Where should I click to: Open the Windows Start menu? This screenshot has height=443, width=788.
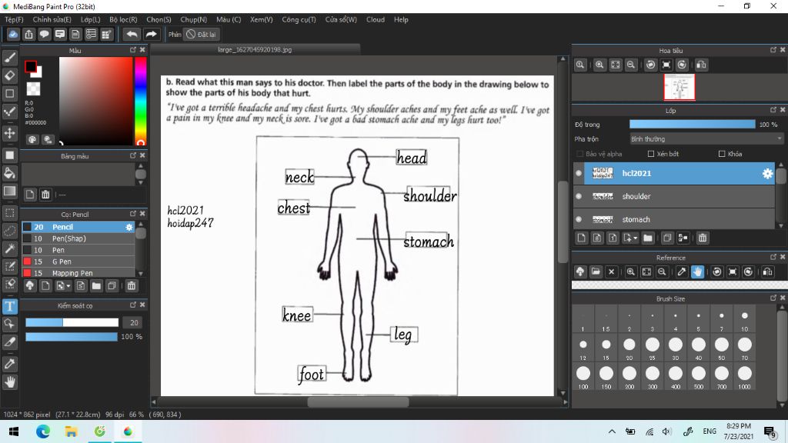tap(14, 431)
